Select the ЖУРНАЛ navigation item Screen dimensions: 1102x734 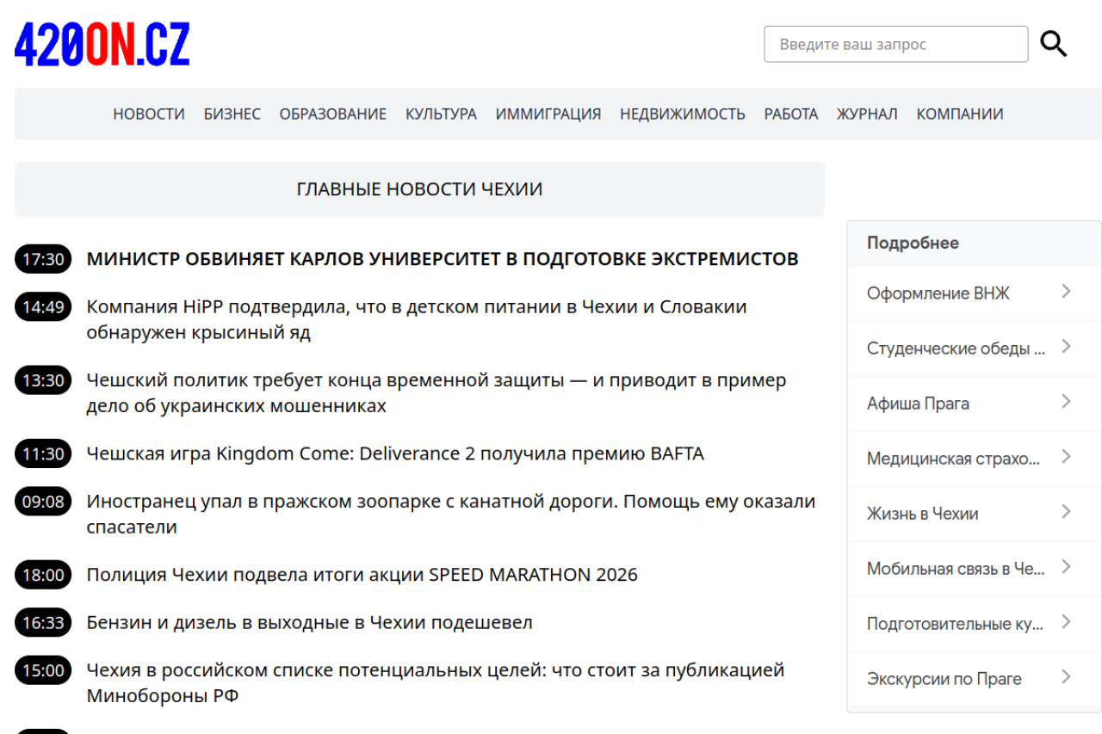coord(866,114)
